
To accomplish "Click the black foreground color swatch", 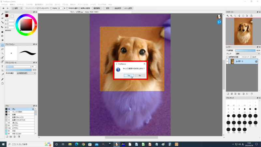I will [7, 16].
